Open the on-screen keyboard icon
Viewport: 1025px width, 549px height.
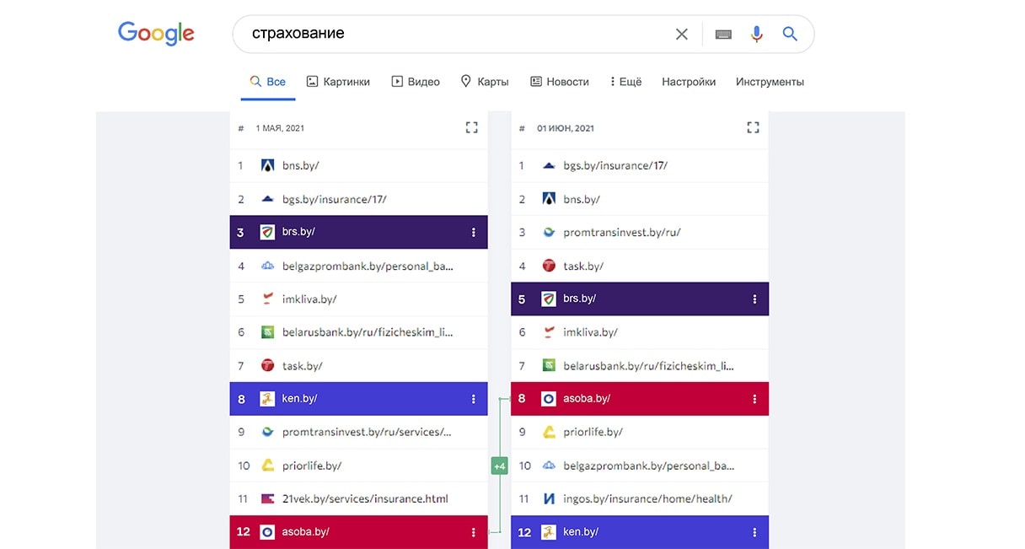[723, 35]
